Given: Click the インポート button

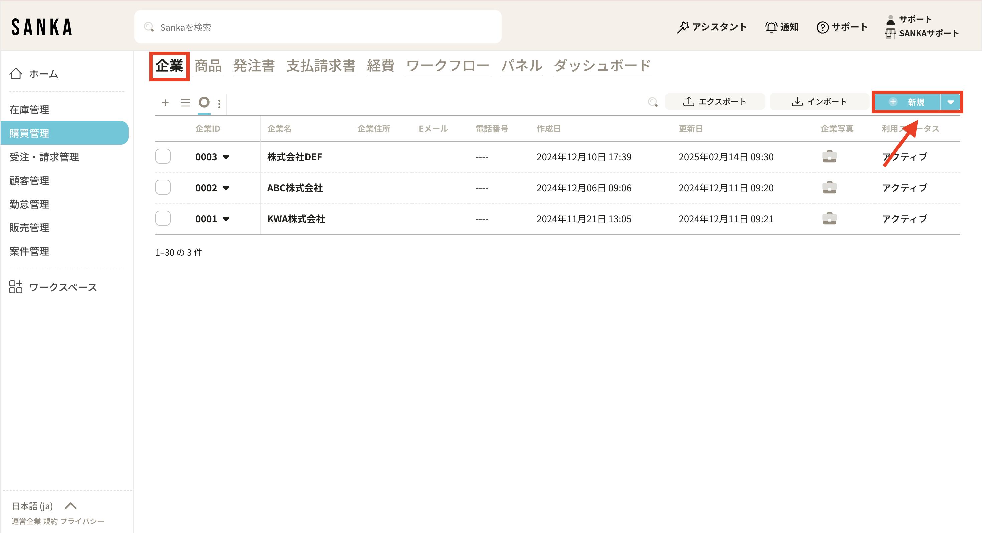Looking at the screenshot, I should tap(819, 102).
